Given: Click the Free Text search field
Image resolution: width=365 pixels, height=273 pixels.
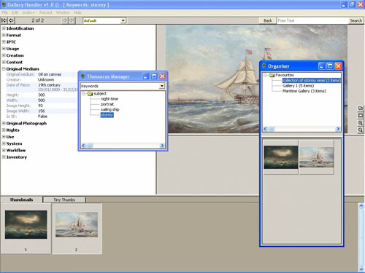Looking at the screenshot, I should (x=312, y=20).
